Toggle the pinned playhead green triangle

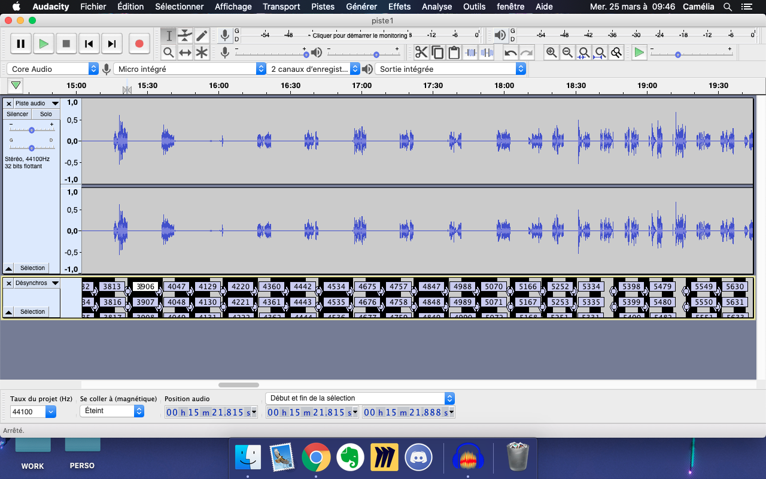[x=16, y=86]
